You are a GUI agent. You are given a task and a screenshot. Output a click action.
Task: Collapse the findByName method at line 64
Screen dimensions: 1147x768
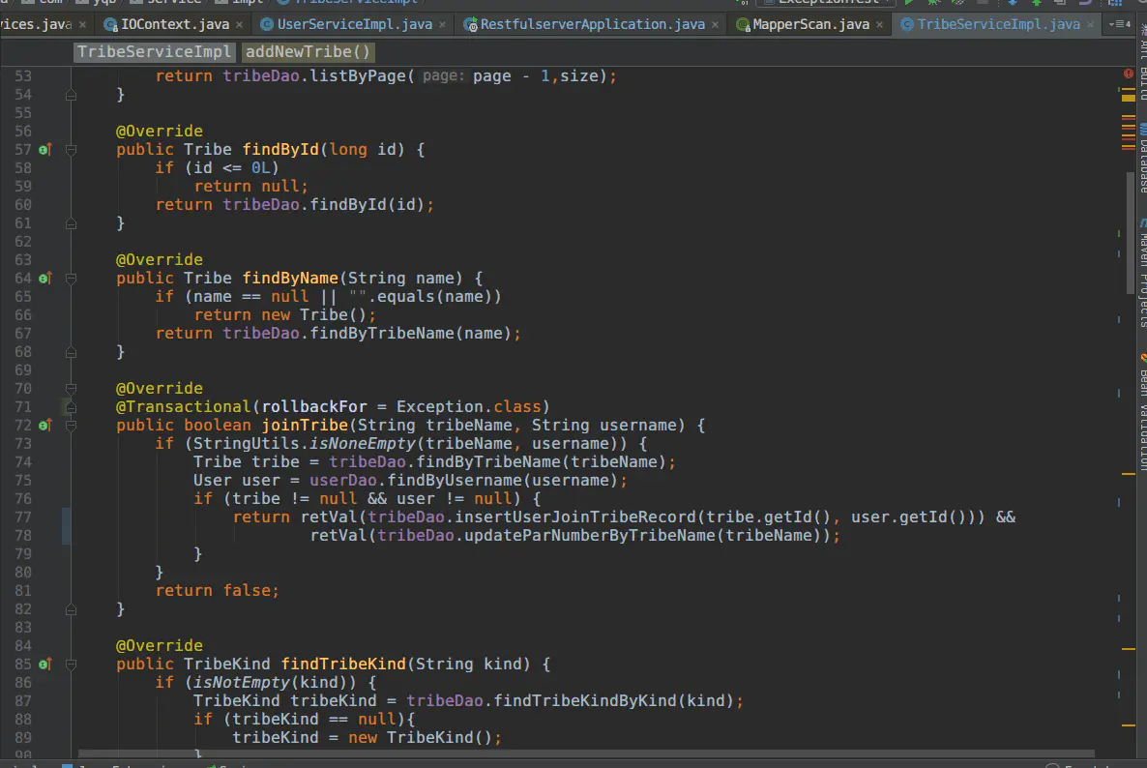(71, 279)
